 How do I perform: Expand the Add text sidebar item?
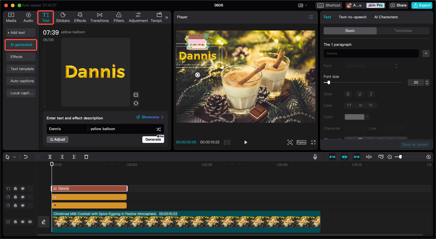point(21,33)
